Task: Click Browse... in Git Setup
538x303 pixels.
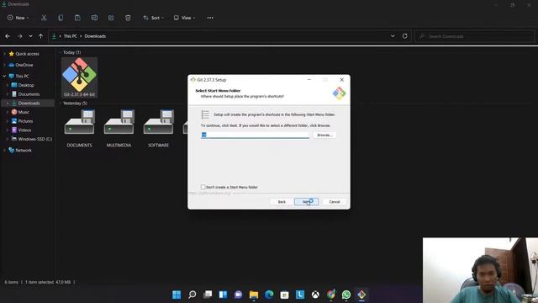Action: 324,135
